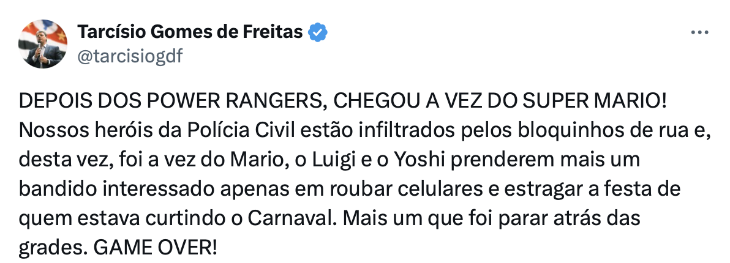Visit the @tarcisiogdf handle link
The height and width of the screenshot is (263, 730).
pos(130,56)
